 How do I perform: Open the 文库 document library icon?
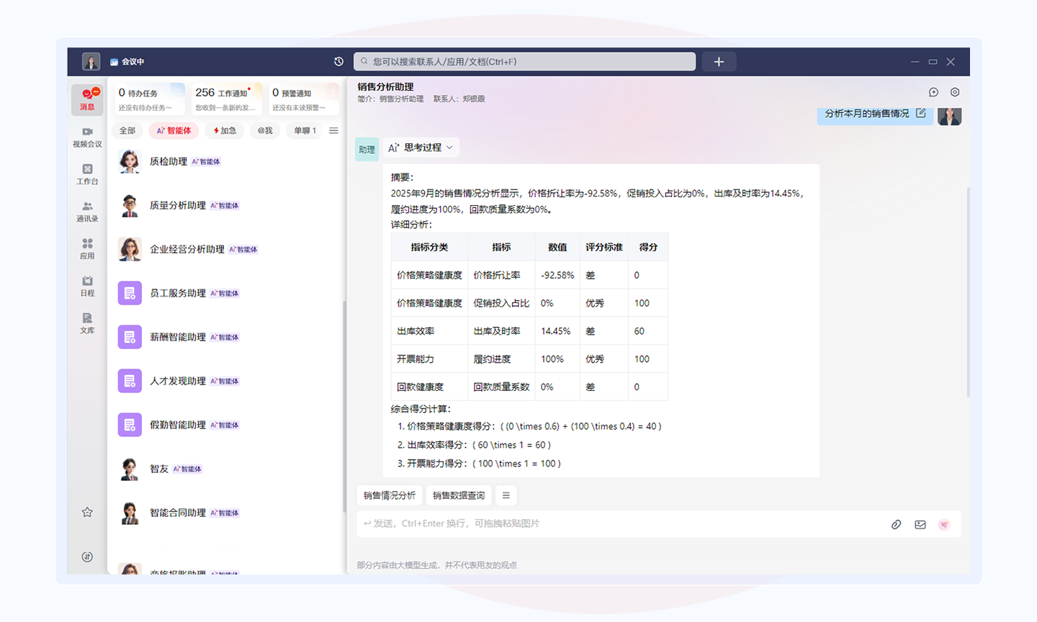(x=87, y=323)
